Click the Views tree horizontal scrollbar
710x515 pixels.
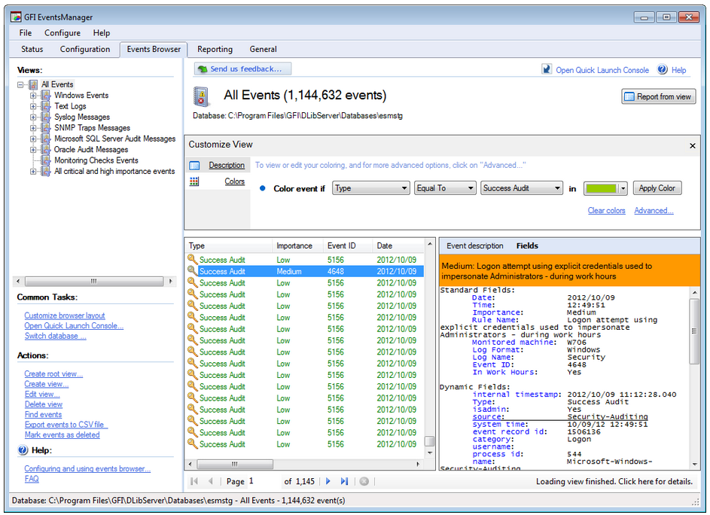coord(93,282)
